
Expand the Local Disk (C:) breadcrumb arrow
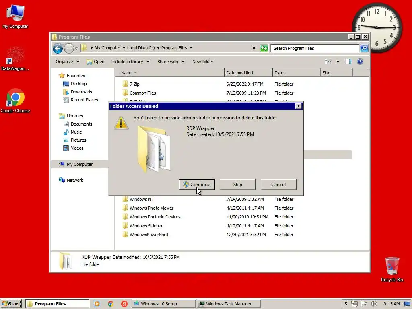[x=158, y=48]
